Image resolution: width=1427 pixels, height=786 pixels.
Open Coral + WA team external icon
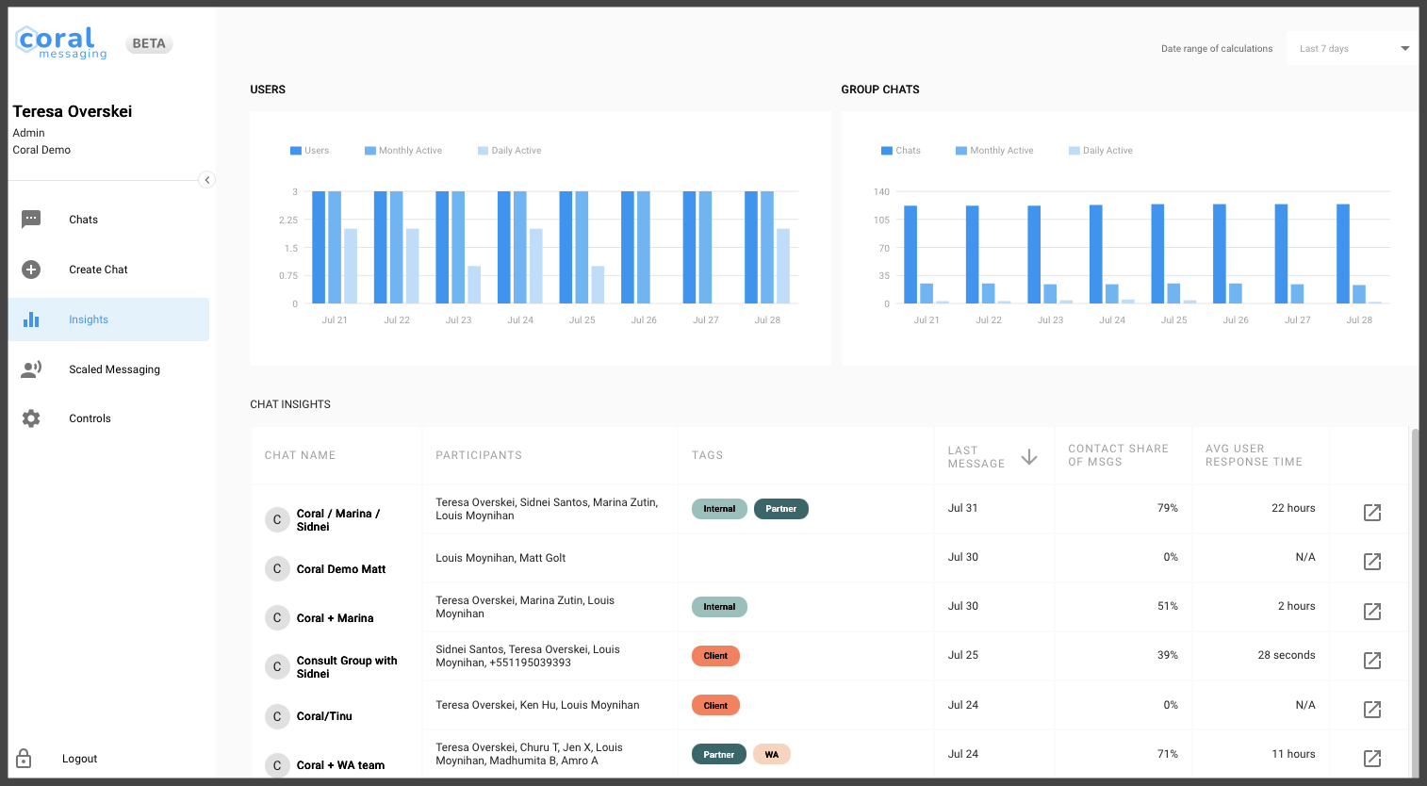pos(1372,759)
